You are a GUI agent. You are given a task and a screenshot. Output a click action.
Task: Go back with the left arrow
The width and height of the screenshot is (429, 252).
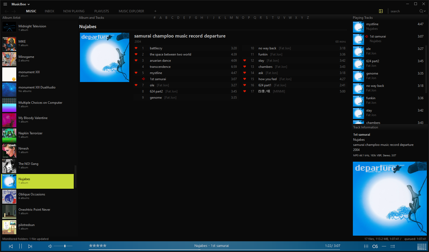click(7, 11)
